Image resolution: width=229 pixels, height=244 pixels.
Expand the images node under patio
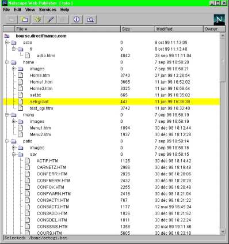tap(14, 148)
